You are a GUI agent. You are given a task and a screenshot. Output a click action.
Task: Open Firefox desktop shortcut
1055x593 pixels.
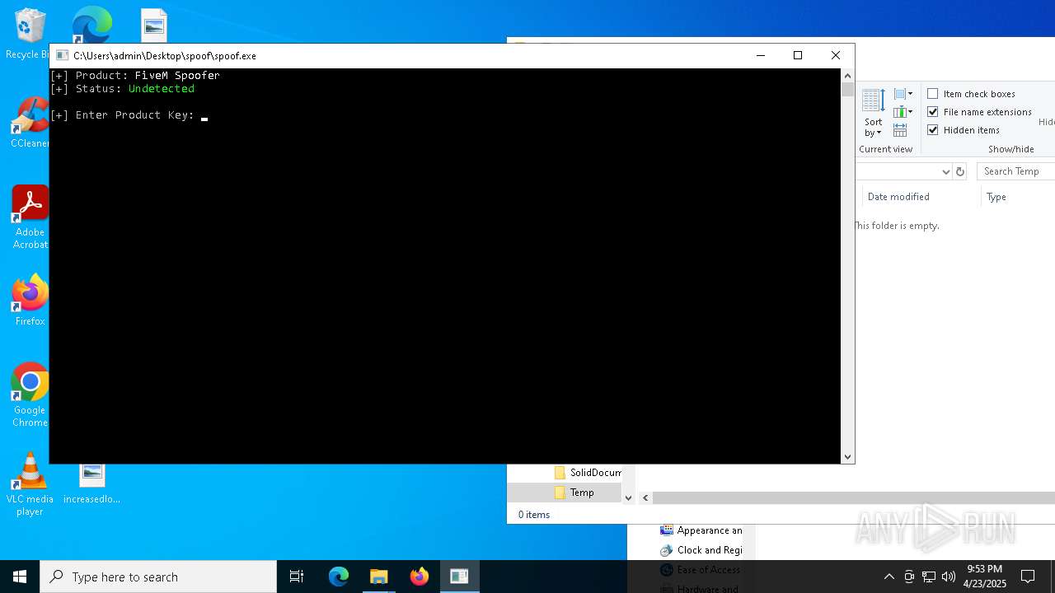tap(30, 301)
